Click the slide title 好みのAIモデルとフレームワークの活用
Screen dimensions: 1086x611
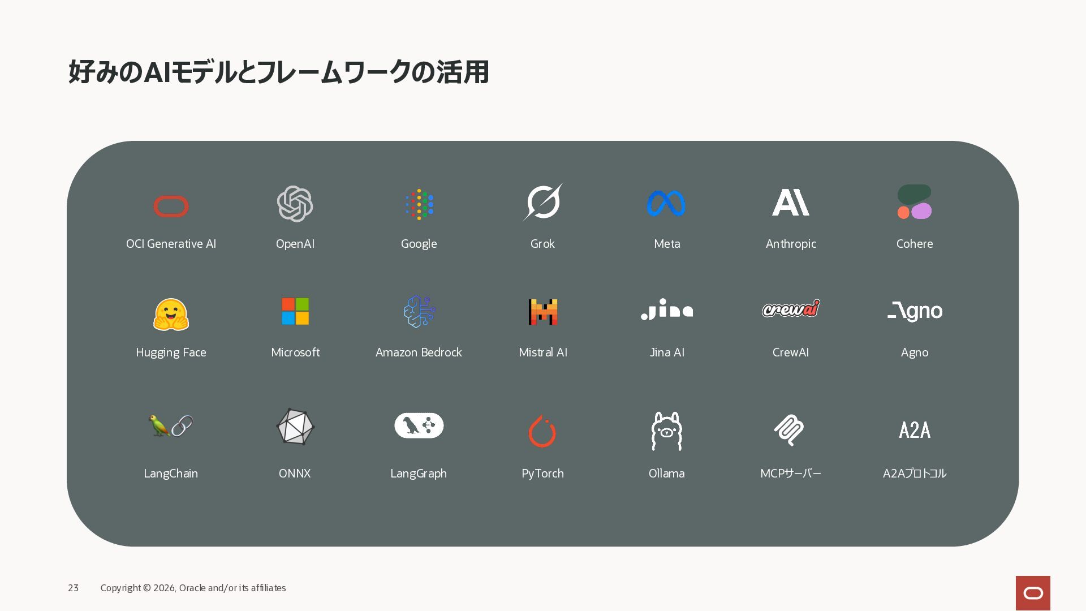pyautogui.click(x=279, y=72)
